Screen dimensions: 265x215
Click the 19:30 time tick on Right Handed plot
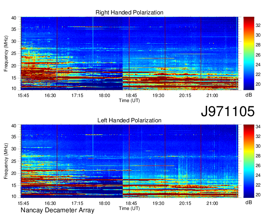(x=158, y=95)
